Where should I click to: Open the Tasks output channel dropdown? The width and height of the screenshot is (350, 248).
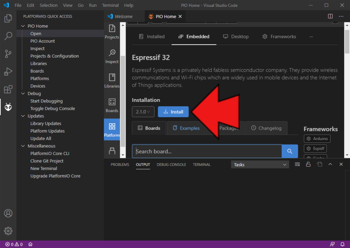pos(260,165)
